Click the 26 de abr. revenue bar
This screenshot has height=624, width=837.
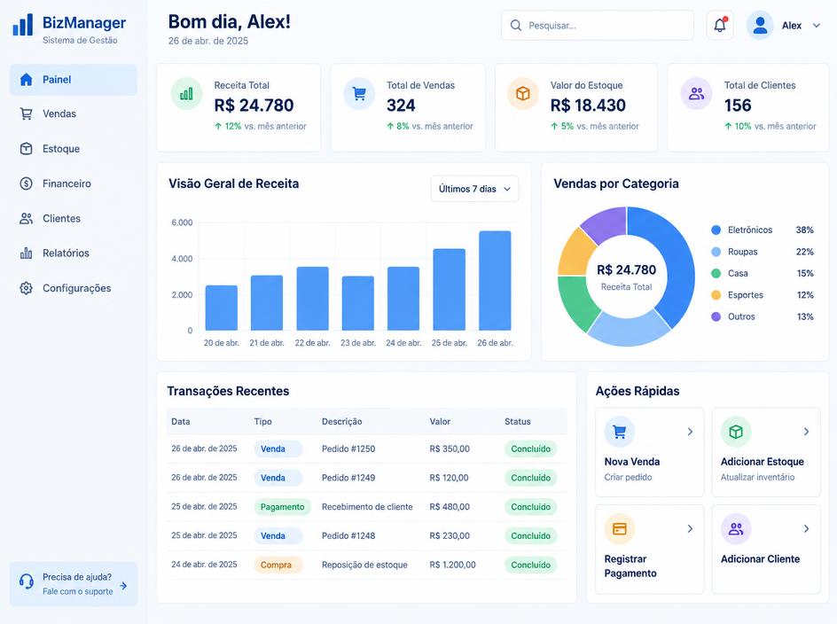click(495, 281)
